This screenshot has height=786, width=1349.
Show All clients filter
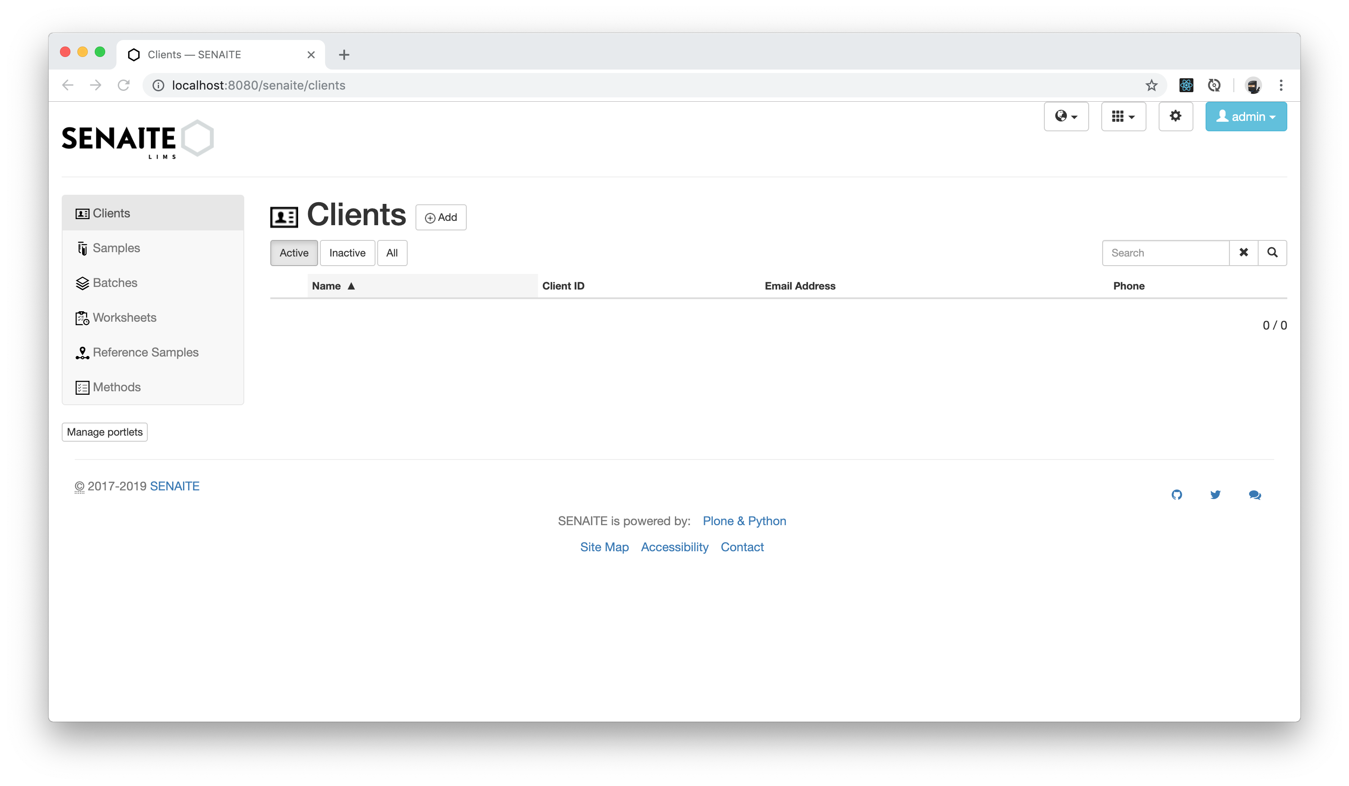[x=392, y=253]
